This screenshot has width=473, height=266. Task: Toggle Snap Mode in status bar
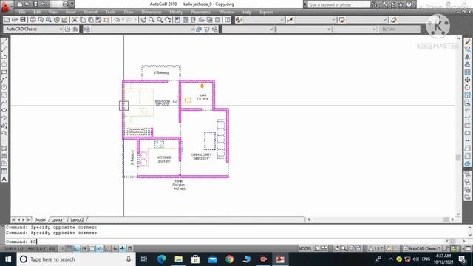pos(62,249)
